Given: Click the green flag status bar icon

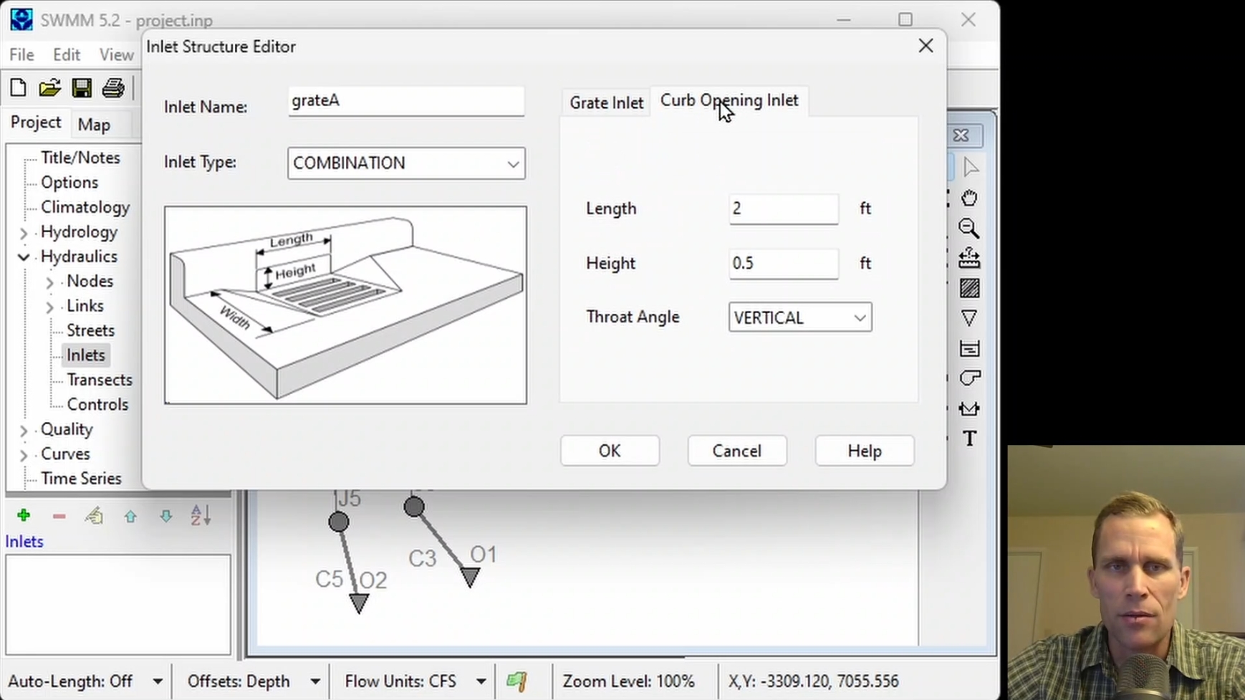Looking at the screenshot, I should click(516, 681).
